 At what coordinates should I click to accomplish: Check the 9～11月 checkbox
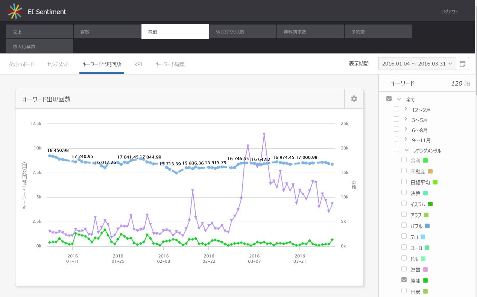(396, 139)
